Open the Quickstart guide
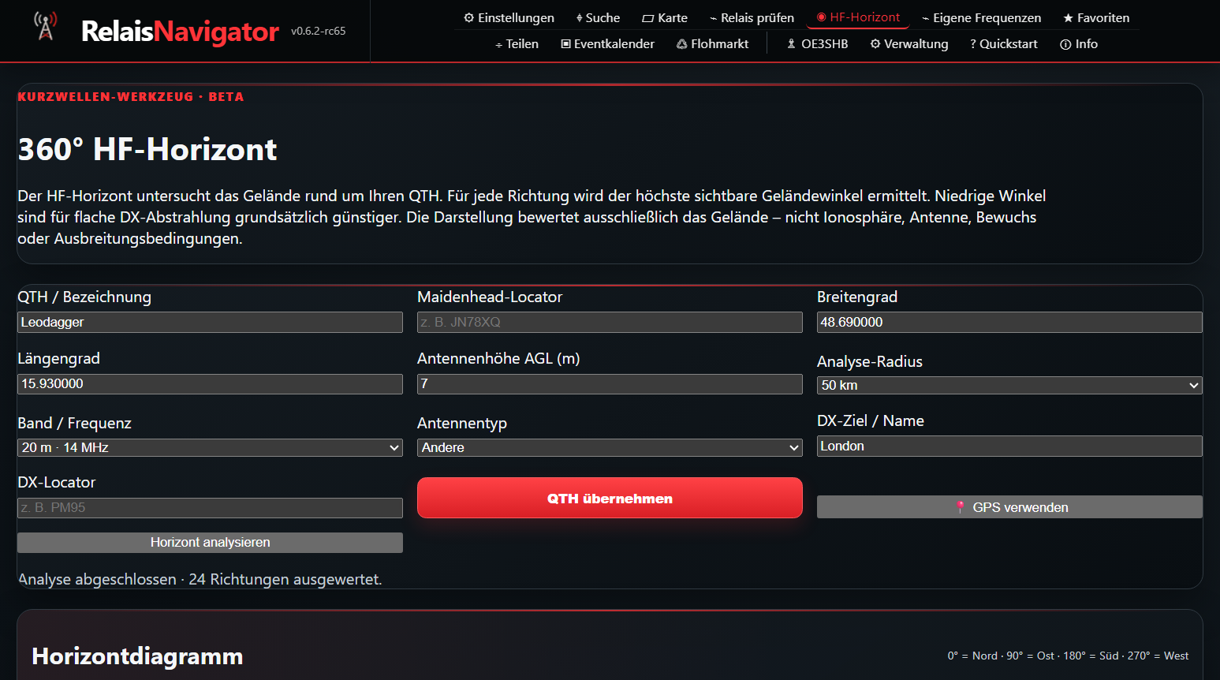 point(1004,44)
